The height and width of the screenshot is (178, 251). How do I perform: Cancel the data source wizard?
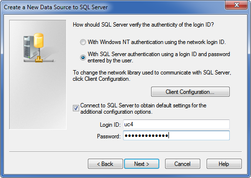tap(182, 164)
